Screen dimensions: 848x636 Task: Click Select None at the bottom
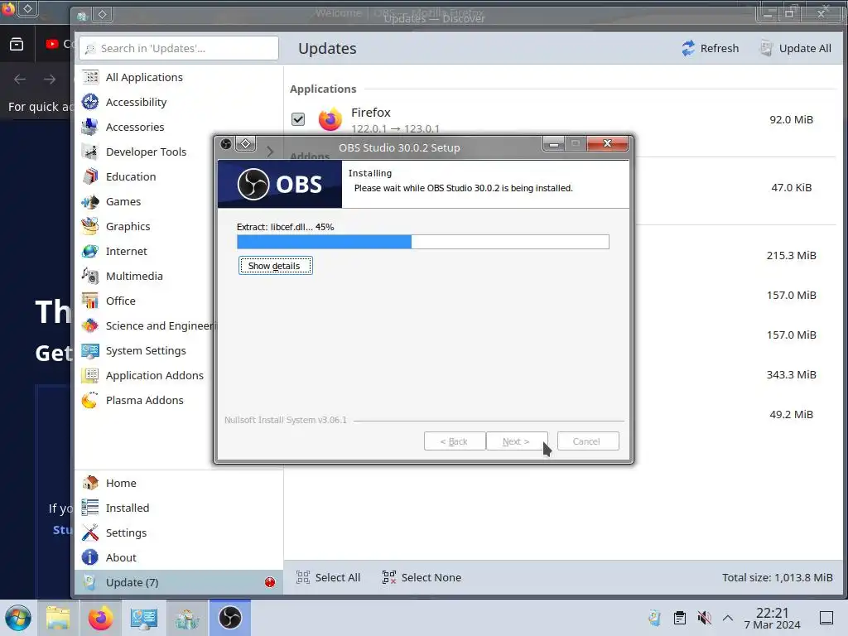422,577
